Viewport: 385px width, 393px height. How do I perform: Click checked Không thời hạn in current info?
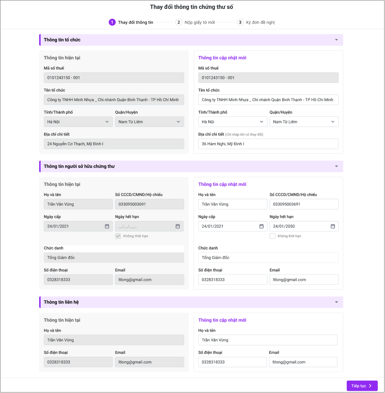click(118, 236)
